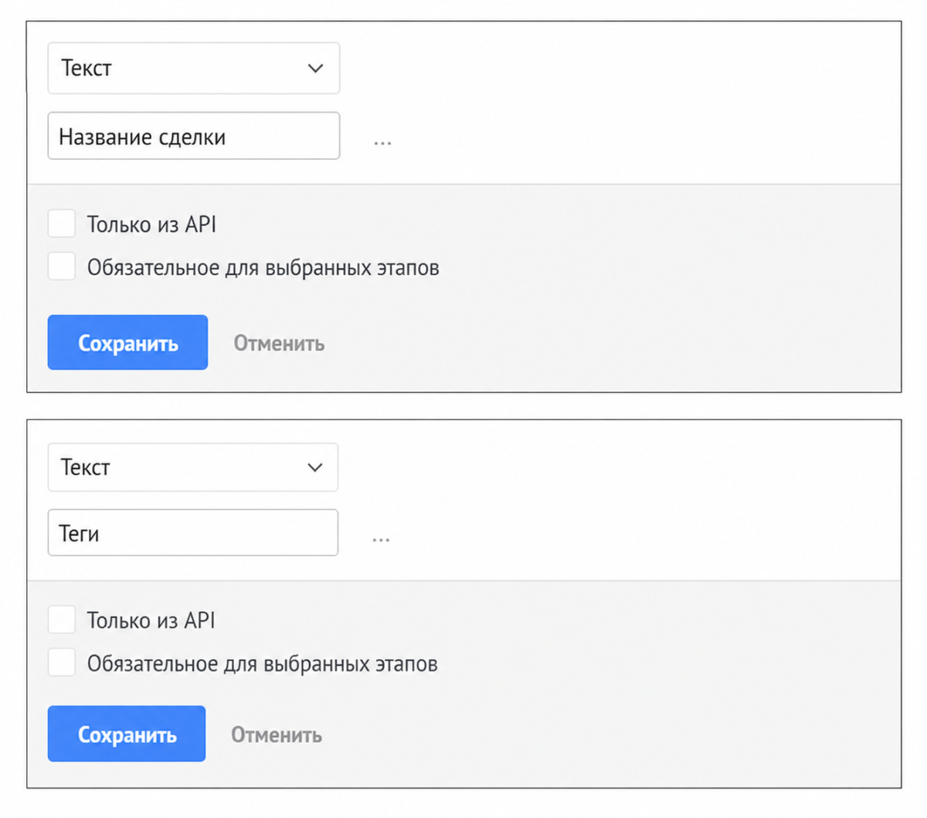The height and width of the screenshot is (818, 927).
Task: Open the three-dots menu next to 'Теги'
Action: (x=381, y=539)
